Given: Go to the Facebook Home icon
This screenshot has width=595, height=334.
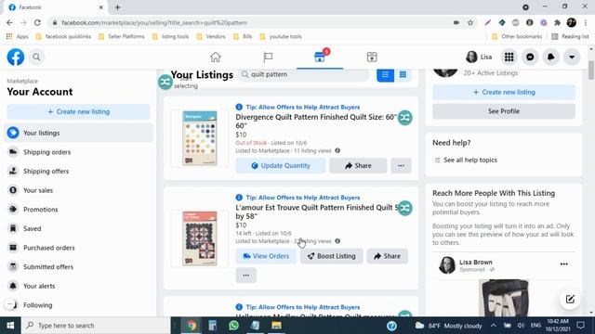Looking at the screenshot, I should tap(216, 58).
